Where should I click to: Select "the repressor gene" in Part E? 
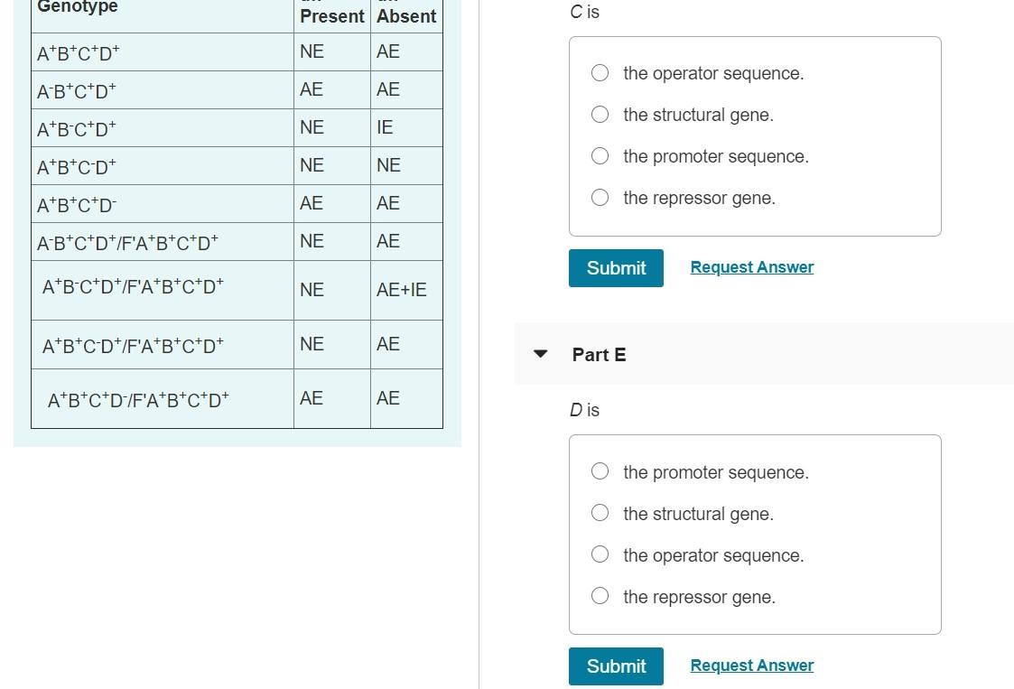(x=600, y=596)
